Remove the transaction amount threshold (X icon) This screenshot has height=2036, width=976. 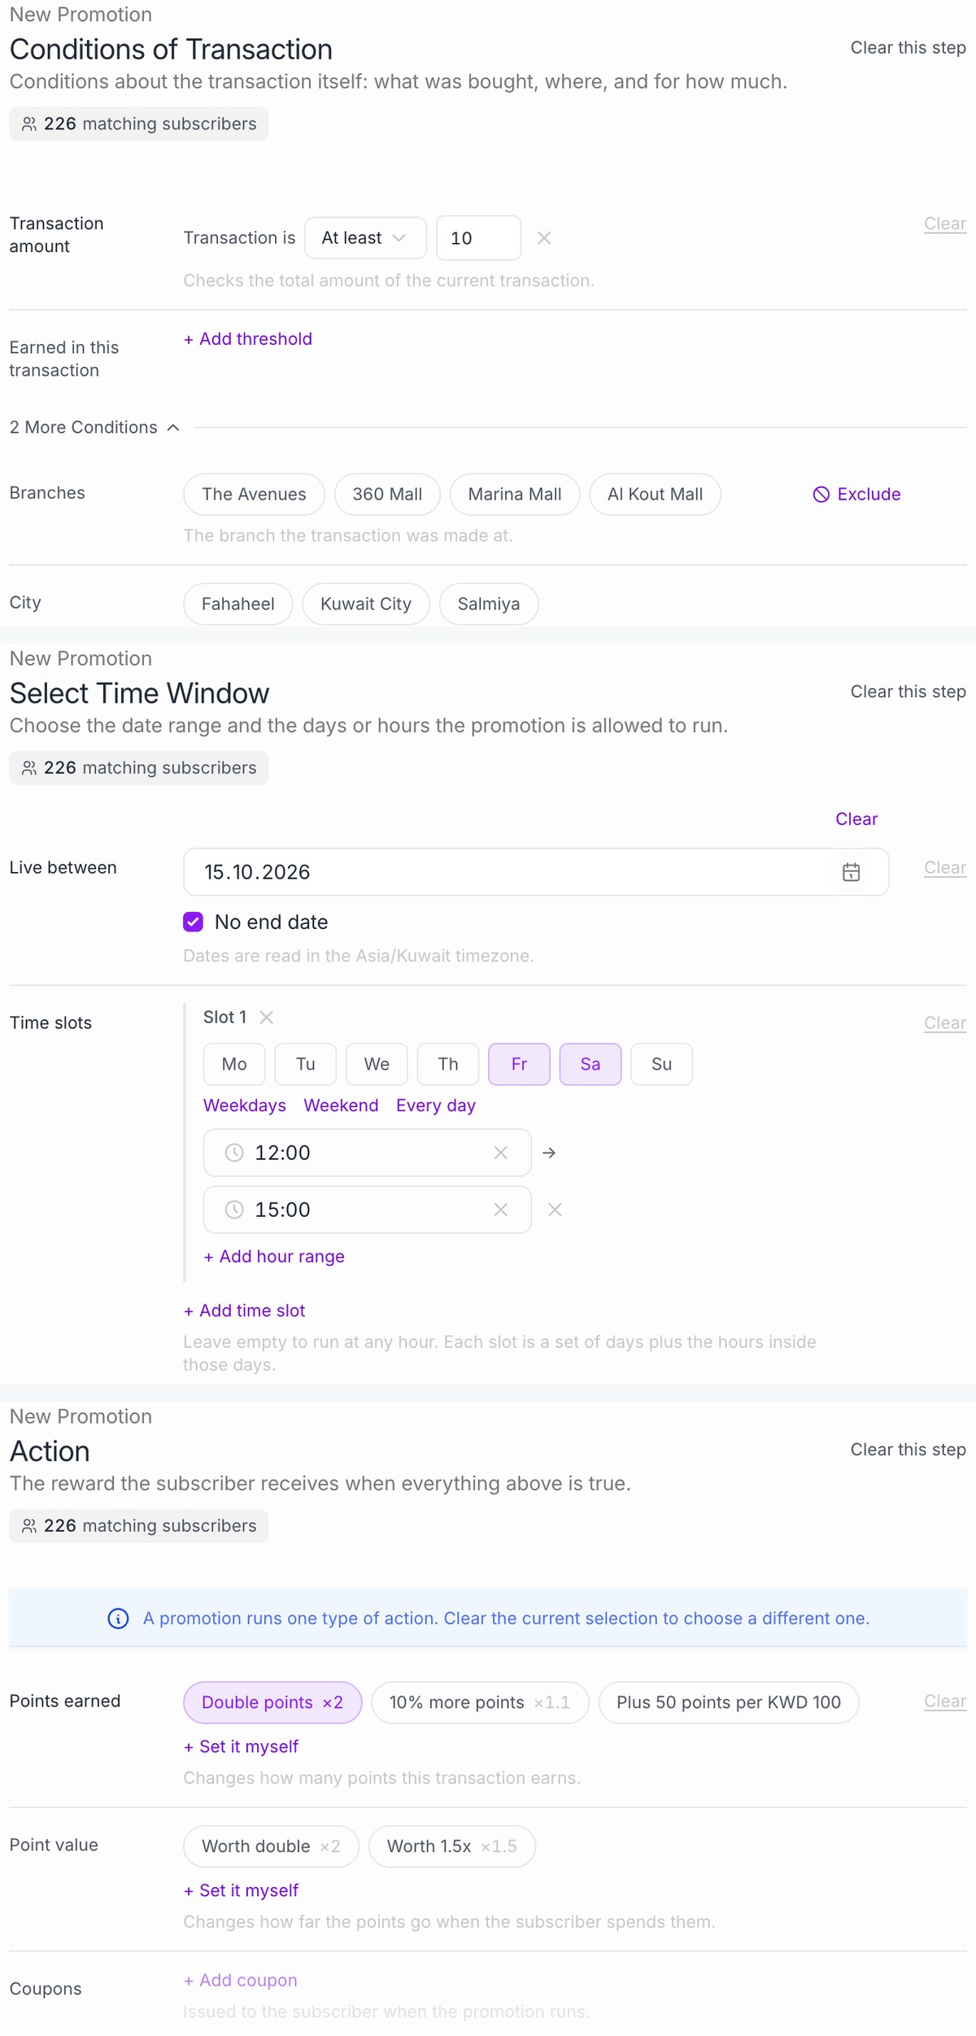[544, 238]
